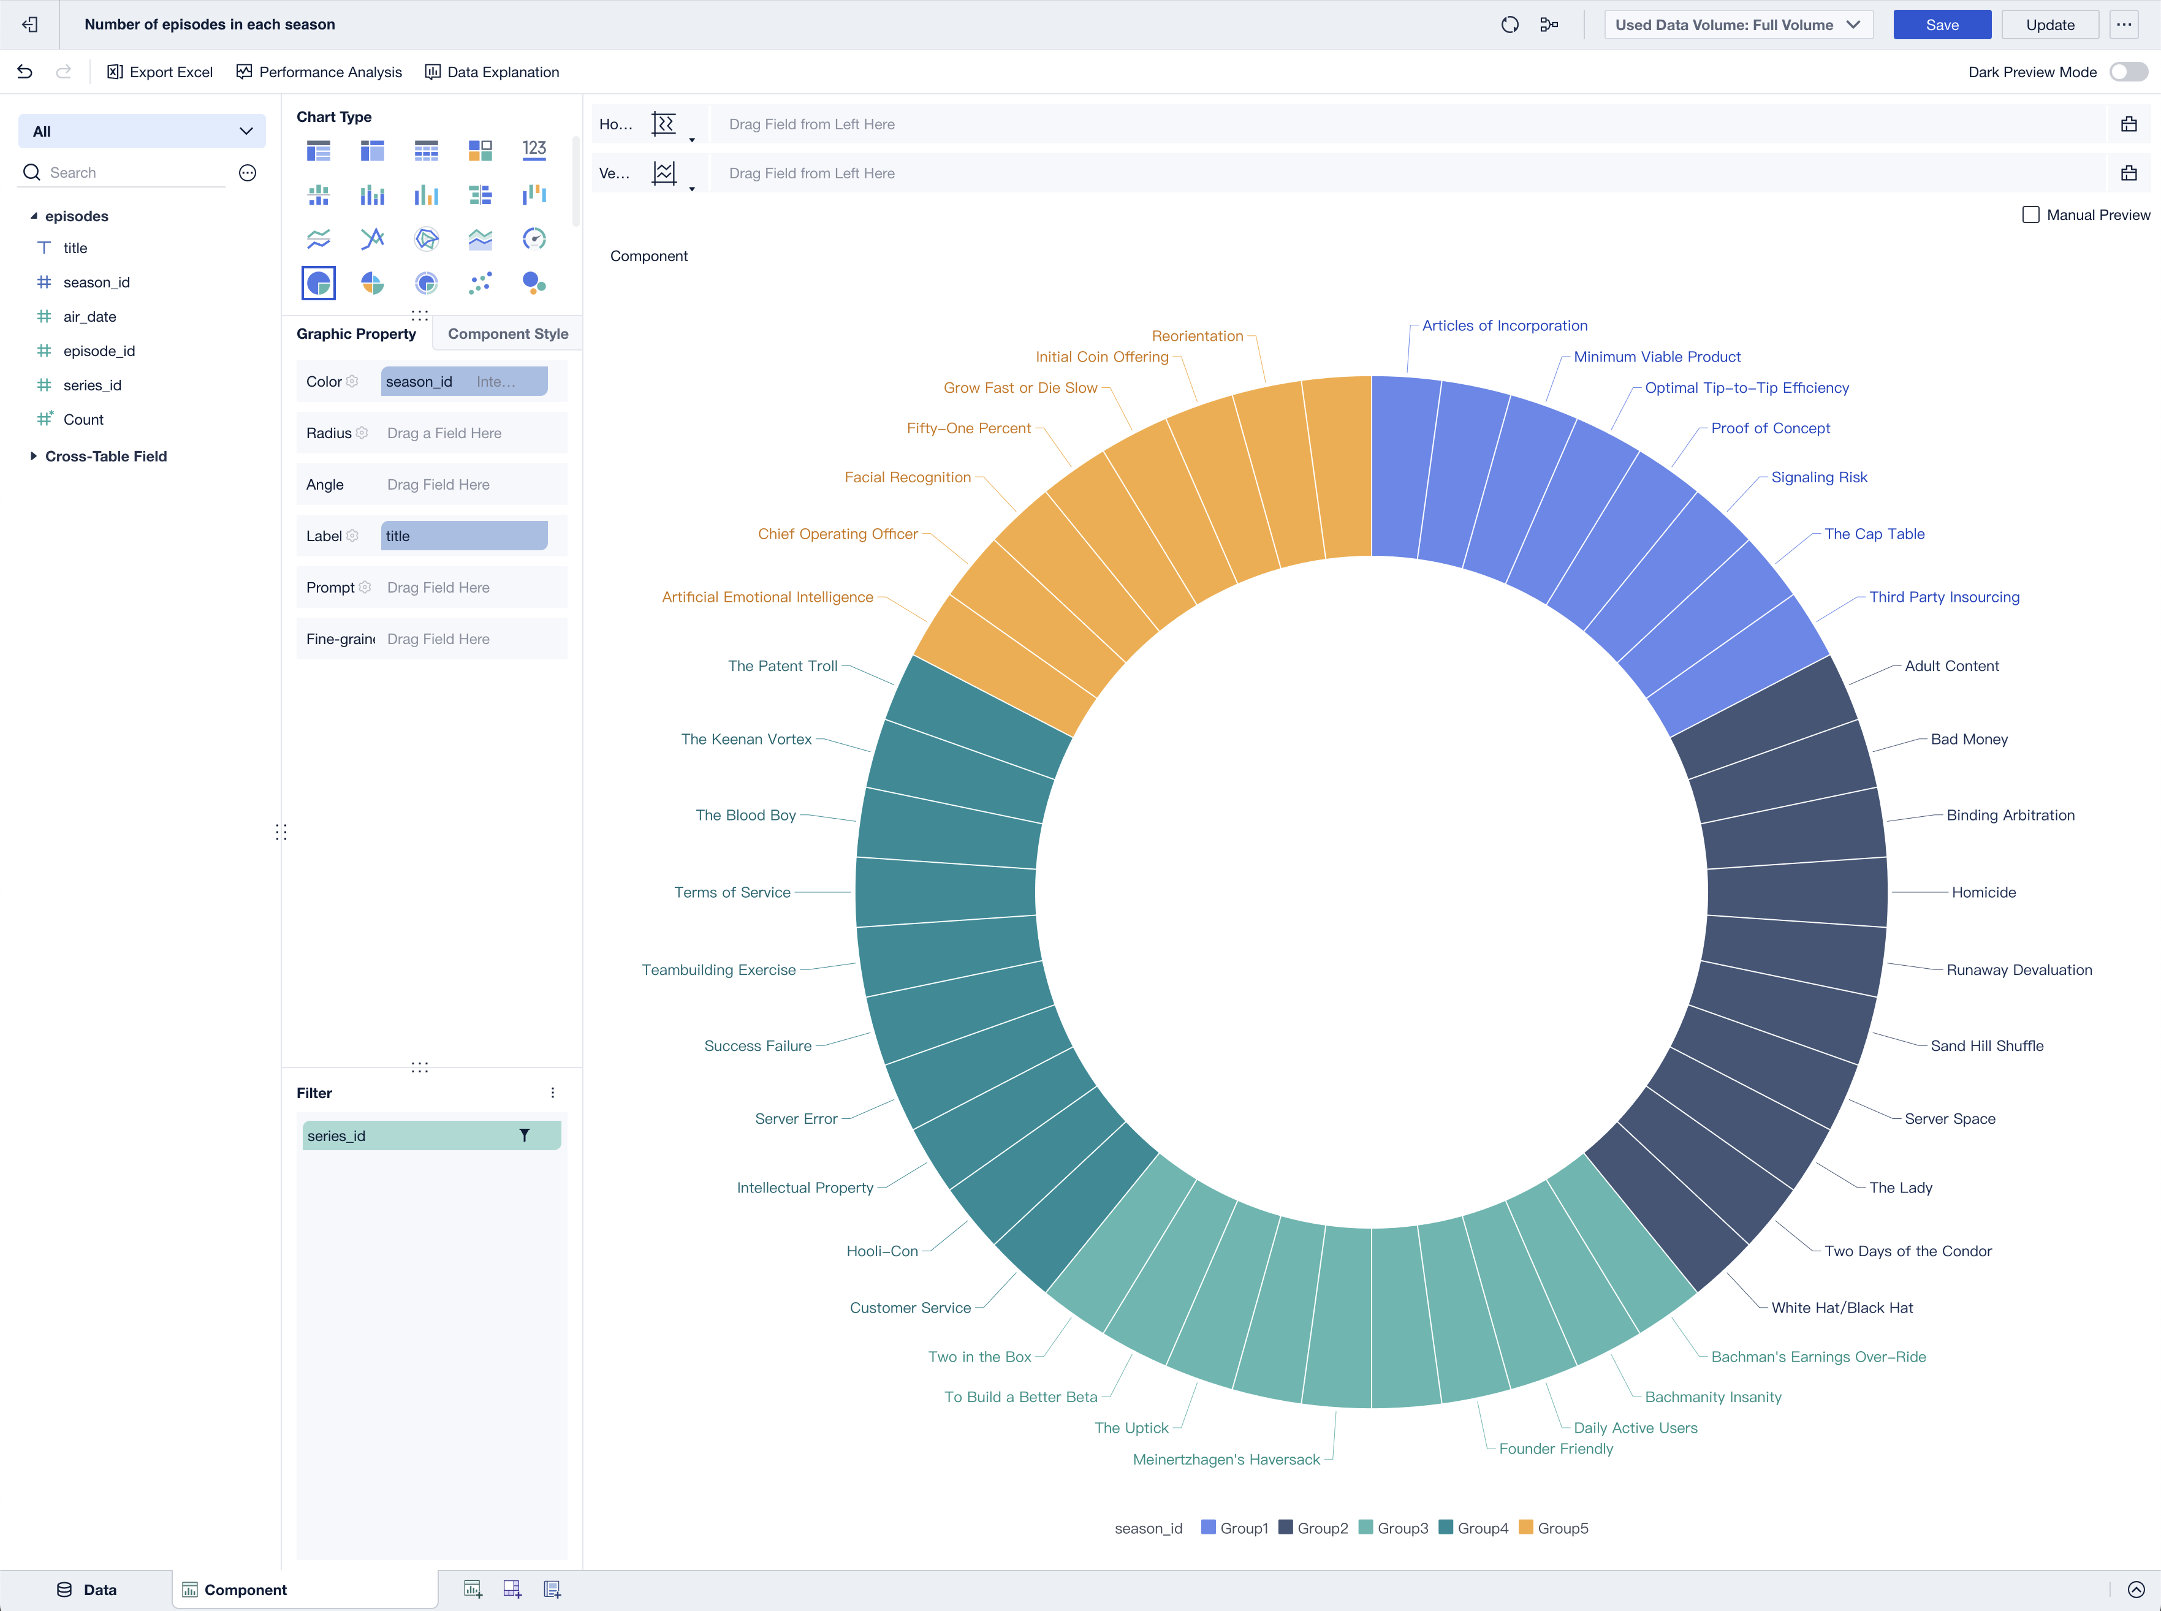Open the Used Data Volume dropdown
The width and height of the screenshot is (2161, 1611).
[1738, 25]
